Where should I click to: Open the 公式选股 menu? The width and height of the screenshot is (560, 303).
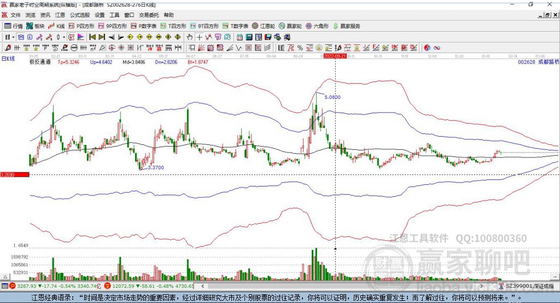[x=80, y=15]
